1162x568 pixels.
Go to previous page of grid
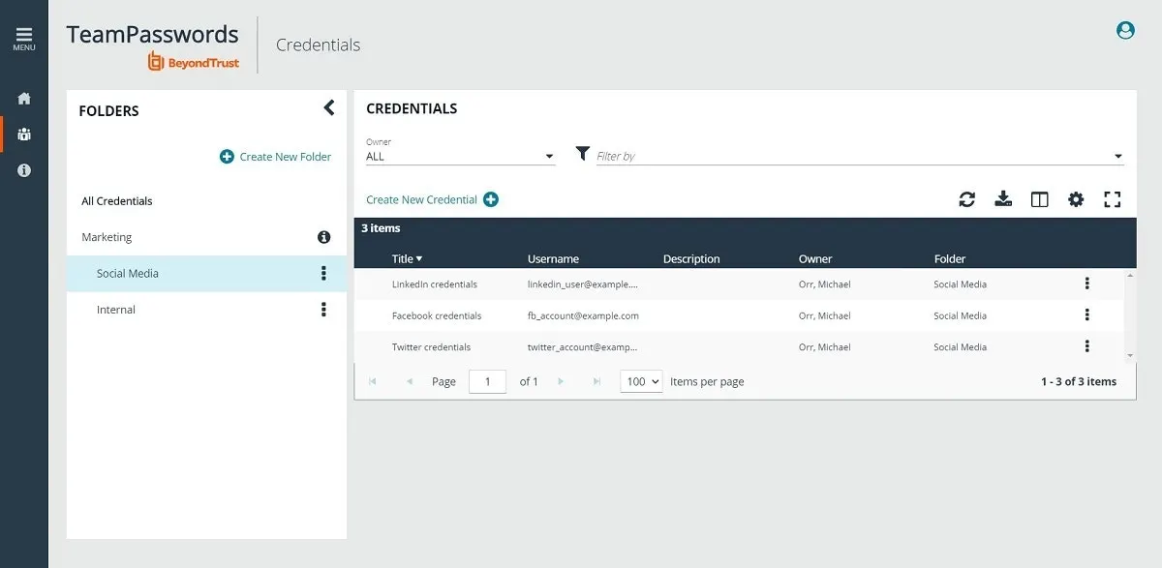pyautogui.click(x=410, y=381)
